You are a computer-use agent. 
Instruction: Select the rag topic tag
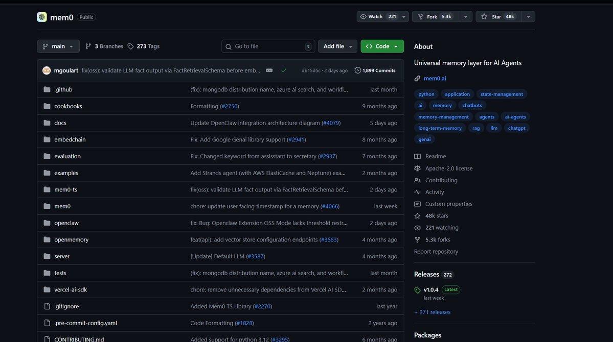click(x=476, y=128)
